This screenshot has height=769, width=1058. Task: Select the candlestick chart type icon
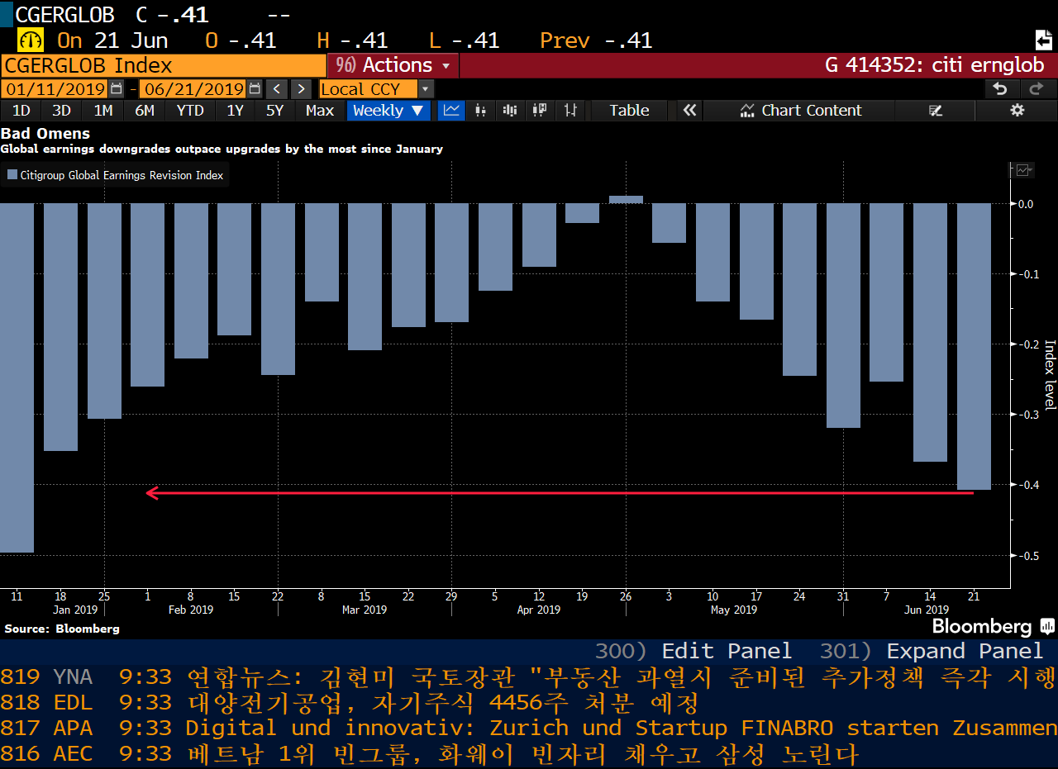tap(480, 111)
